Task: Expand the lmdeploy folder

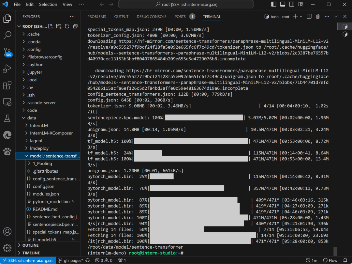Action: [x=48, y=148]
